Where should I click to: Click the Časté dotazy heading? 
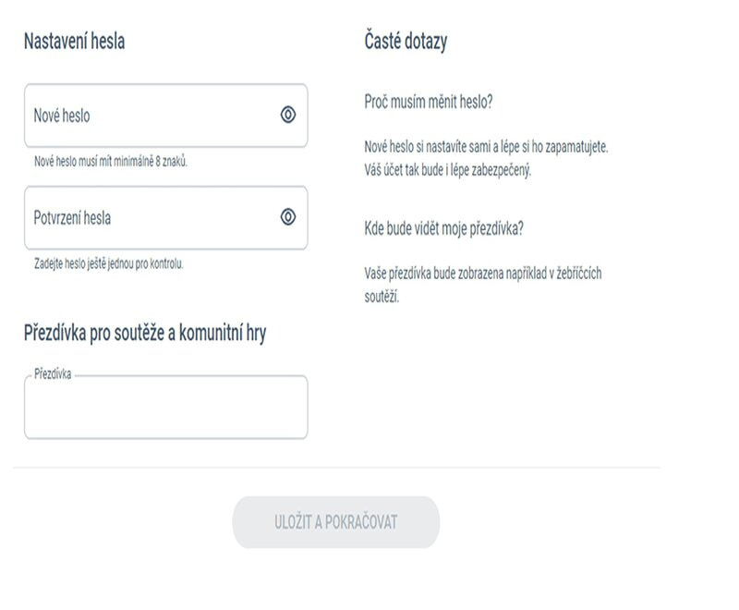click(x=406, y=42)
